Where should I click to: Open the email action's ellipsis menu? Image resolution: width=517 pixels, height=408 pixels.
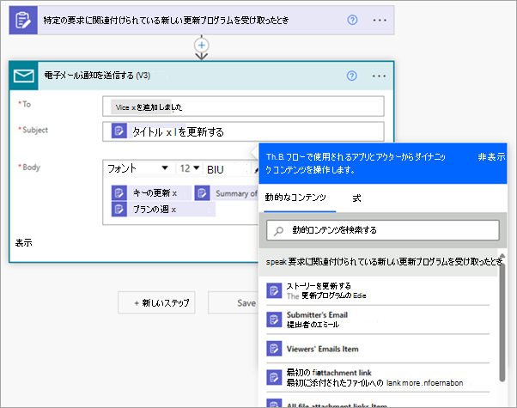coord(379,76)
